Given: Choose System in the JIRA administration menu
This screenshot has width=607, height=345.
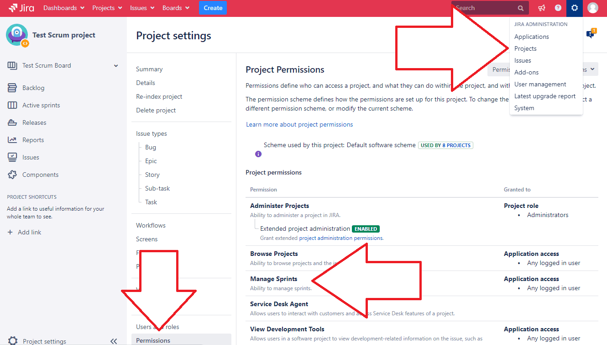Looking at the screenshot, I should [524, 108].
